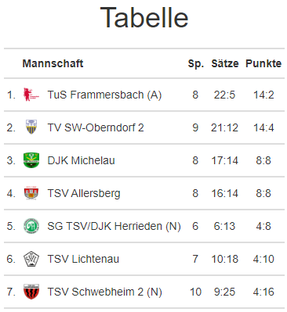Open TuS Frammersbach (A) team name
Viewport: 287px width, 312px height.
coord(104,95)
